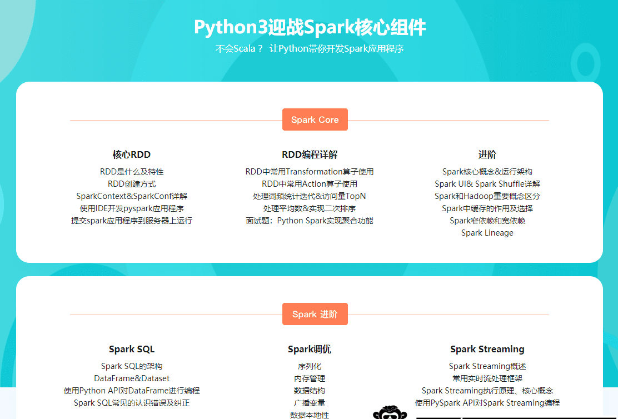Click 面试题：Python Spark实现聚合功能 link
This screenshot has width=618, height=419.
309,221
